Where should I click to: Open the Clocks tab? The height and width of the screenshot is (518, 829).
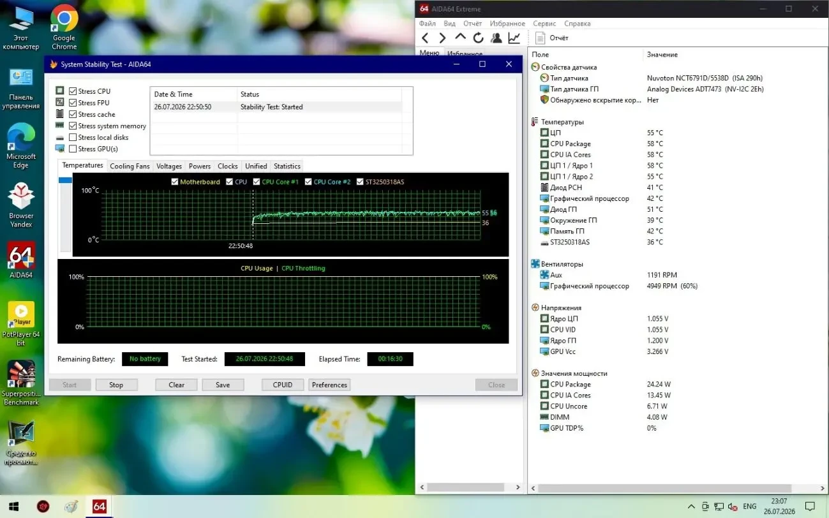(228, 166)
